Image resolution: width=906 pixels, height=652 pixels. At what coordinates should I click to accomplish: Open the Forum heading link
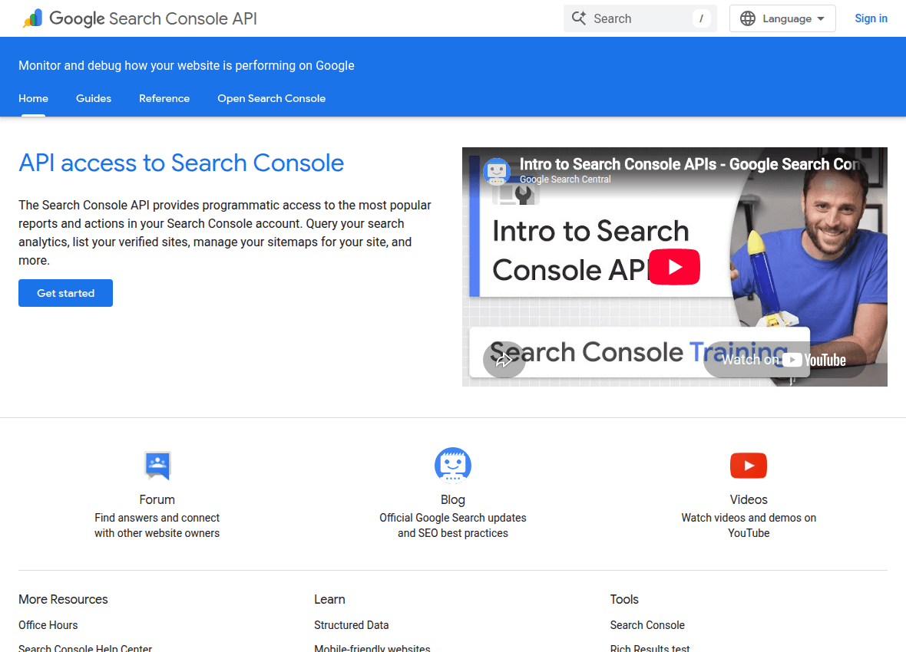click(157, 499)
